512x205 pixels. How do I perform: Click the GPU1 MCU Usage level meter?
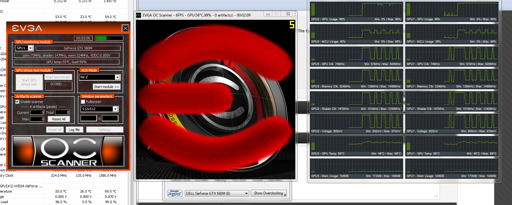coord(408,32)
